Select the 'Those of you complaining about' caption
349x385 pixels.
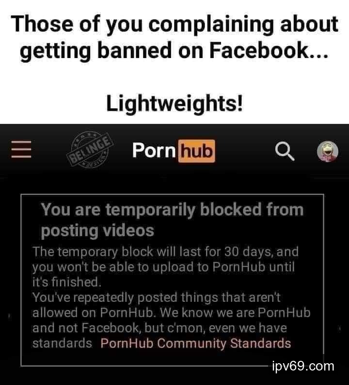coord(174,24)
